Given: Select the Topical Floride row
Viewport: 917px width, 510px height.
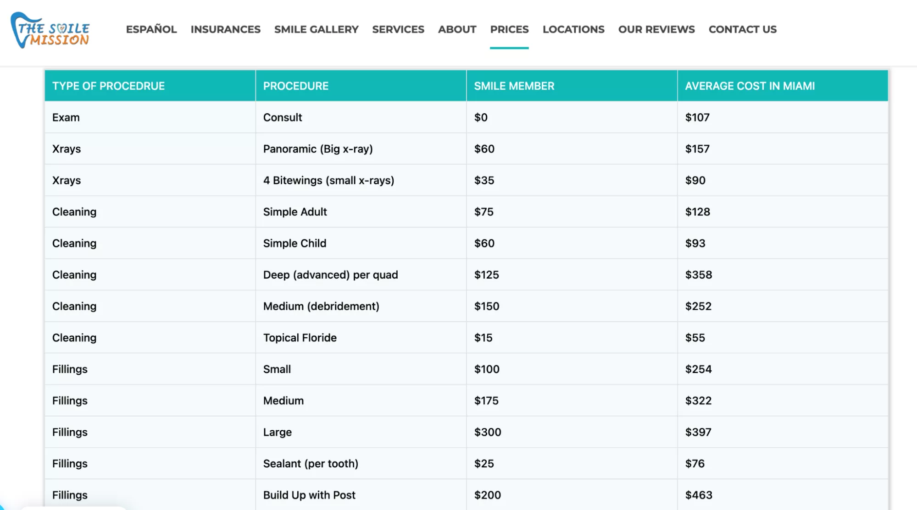Looking at the screenshot, I should click(300, 338).
